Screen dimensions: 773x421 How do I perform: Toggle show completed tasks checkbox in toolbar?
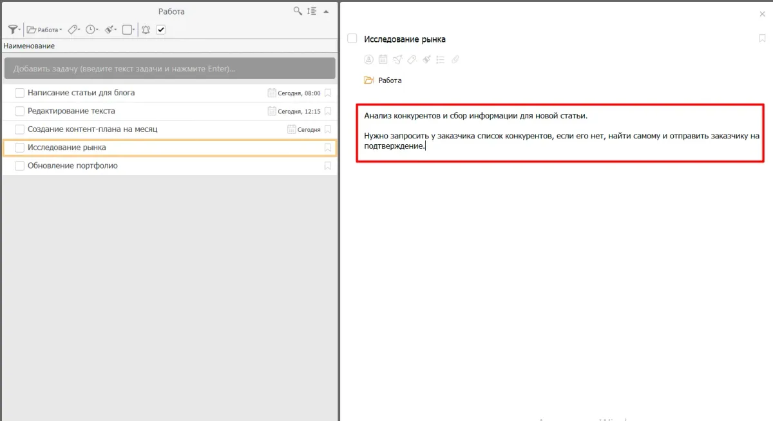pyautogui.click(x=161, y=30)
